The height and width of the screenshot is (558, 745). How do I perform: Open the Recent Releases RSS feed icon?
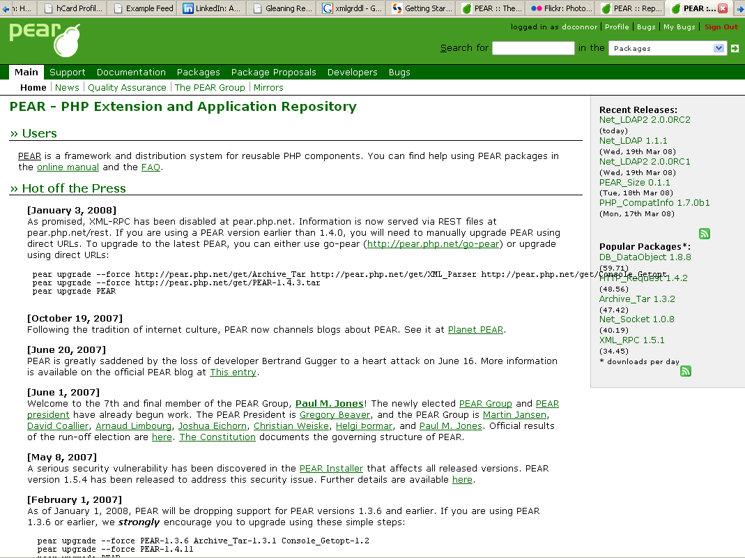(704, 234)
